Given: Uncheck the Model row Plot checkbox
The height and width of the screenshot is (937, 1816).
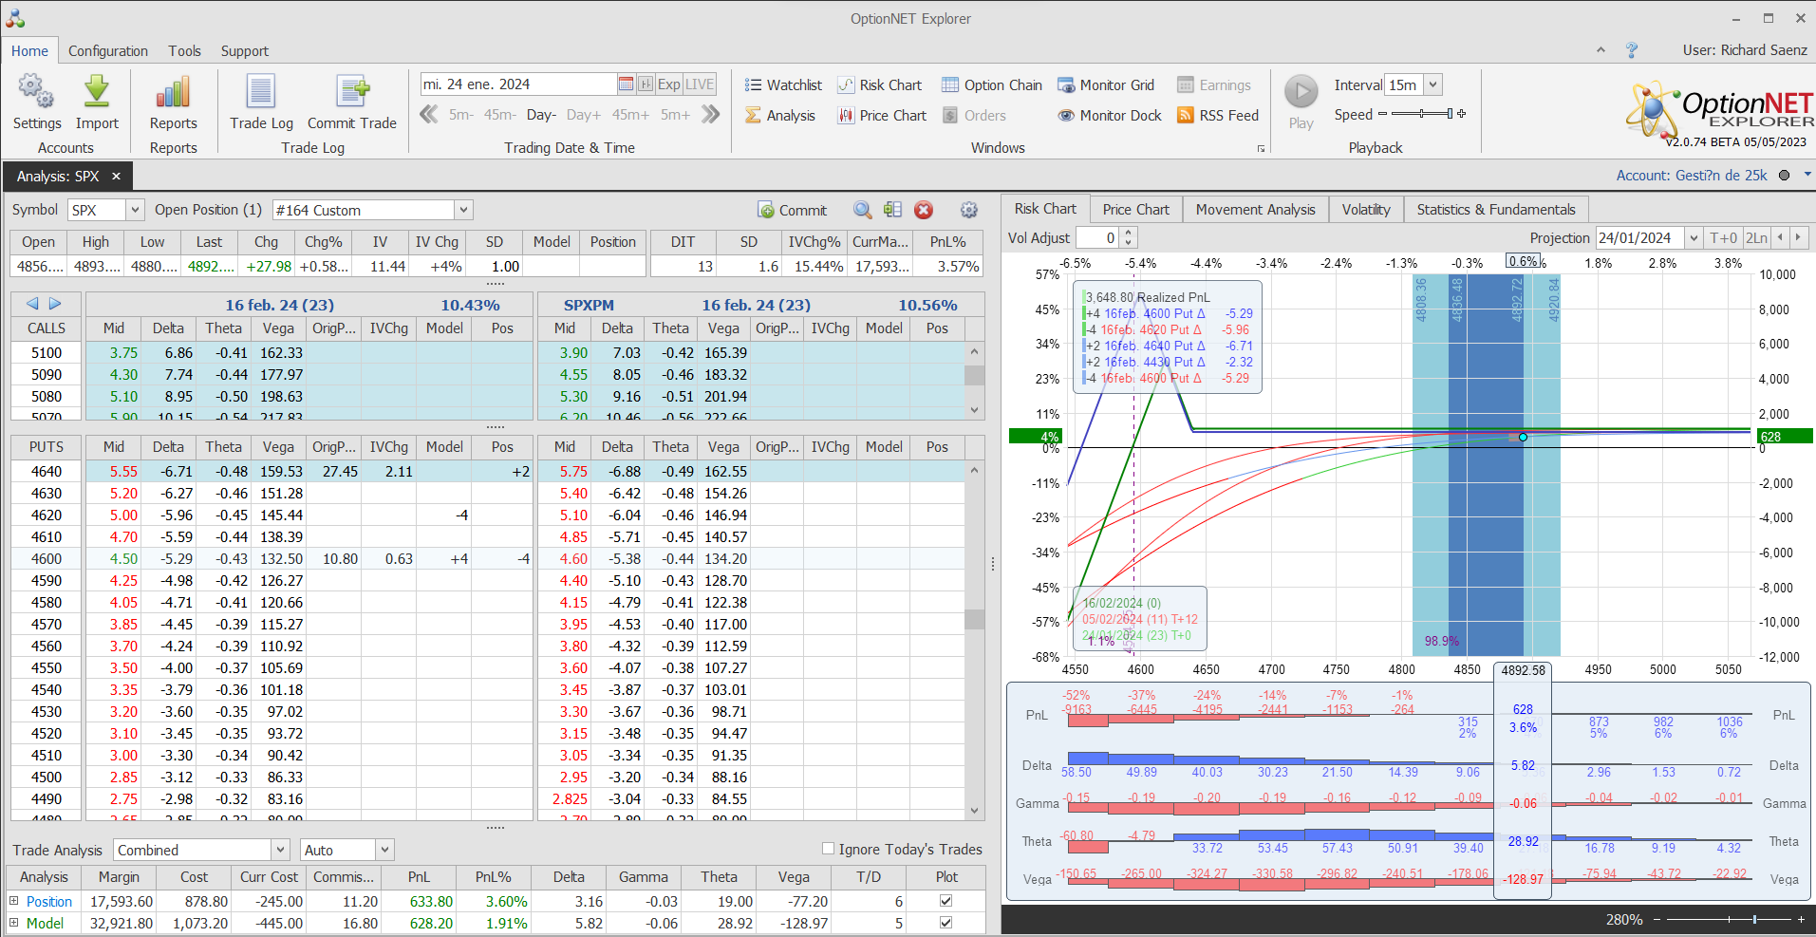Looking at the screenshot, I should point(945,923).
